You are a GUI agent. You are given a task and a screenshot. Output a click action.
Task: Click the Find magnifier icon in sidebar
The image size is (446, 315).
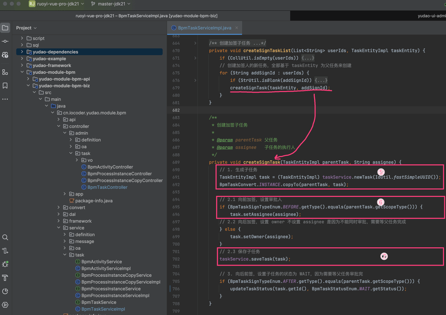click(x=5, y=237)
